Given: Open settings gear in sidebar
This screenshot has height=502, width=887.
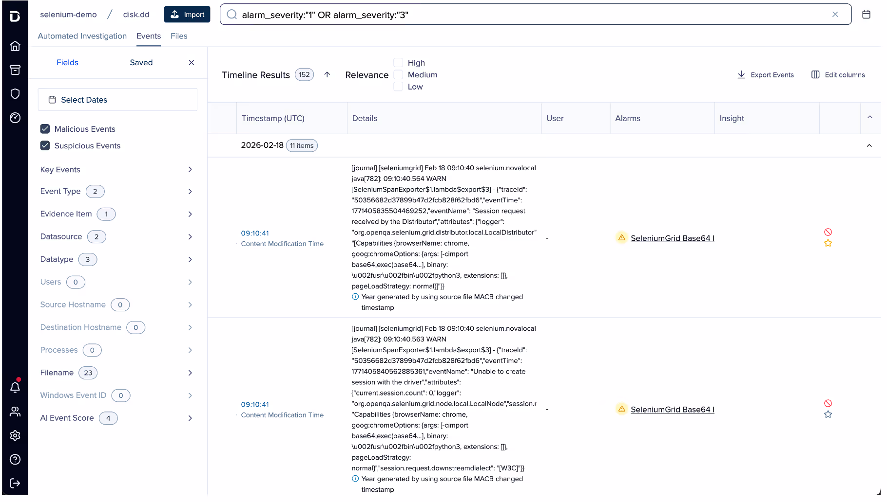Looking at the screenshot, I should pos(15,435).
